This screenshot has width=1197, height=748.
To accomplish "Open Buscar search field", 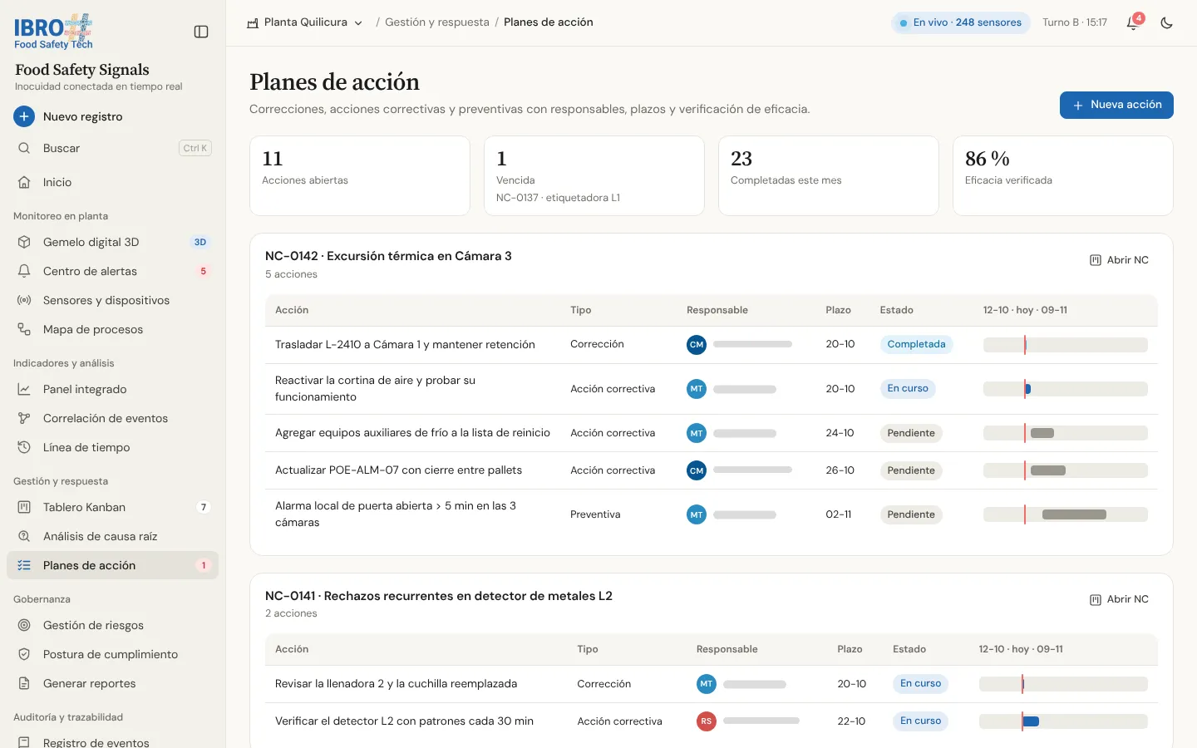I will click(113, 148).
